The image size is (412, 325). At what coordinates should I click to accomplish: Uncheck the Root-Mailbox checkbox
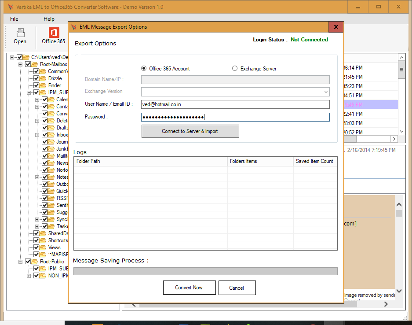tap(28, 64)
